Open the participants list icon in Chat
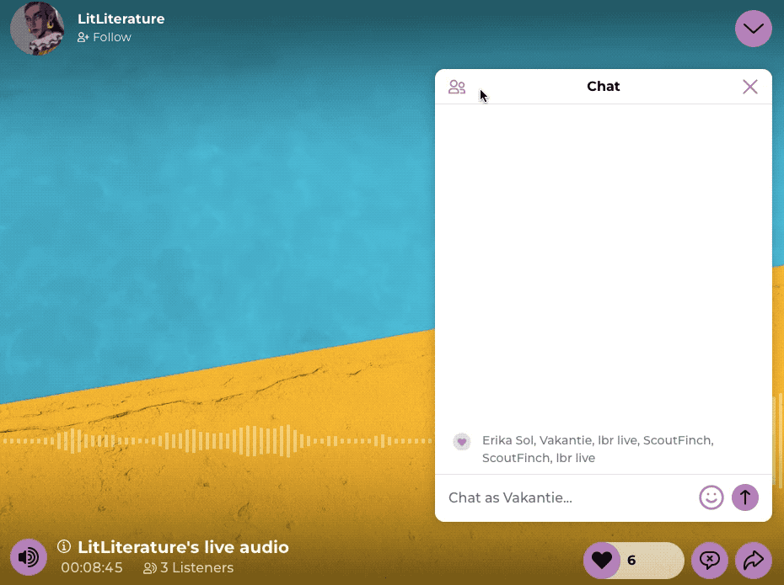784x585 pixels. point(457,87)
